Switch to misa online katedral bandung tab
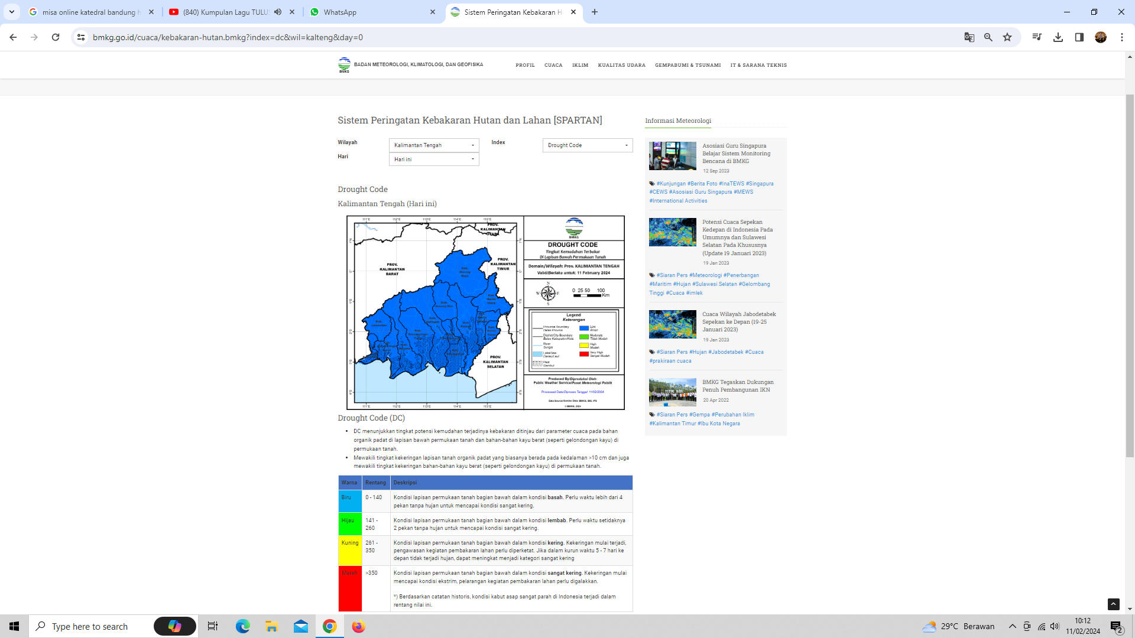This screenshot has height=638, width=1135. 90,12
